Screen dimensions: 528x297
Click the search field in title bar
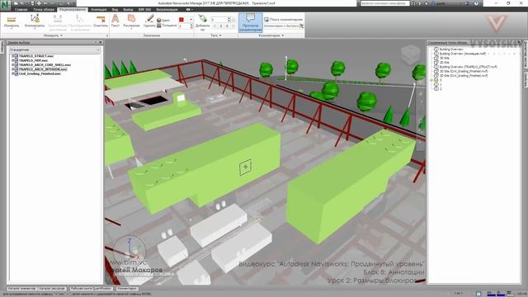pos(385,3)
